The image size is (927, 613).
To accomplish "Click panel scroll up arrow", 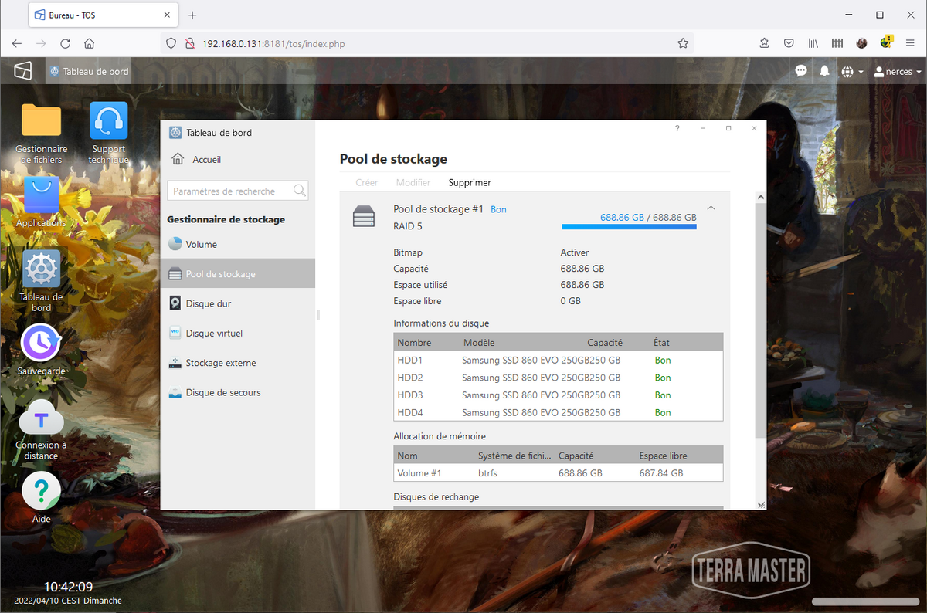I will click(x=761, y=198).
